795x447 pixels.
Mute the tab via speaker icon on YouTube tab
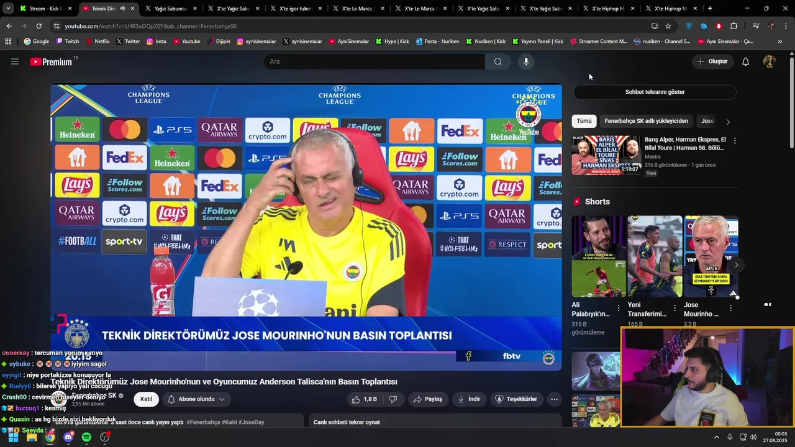click(x=122, y=9)
